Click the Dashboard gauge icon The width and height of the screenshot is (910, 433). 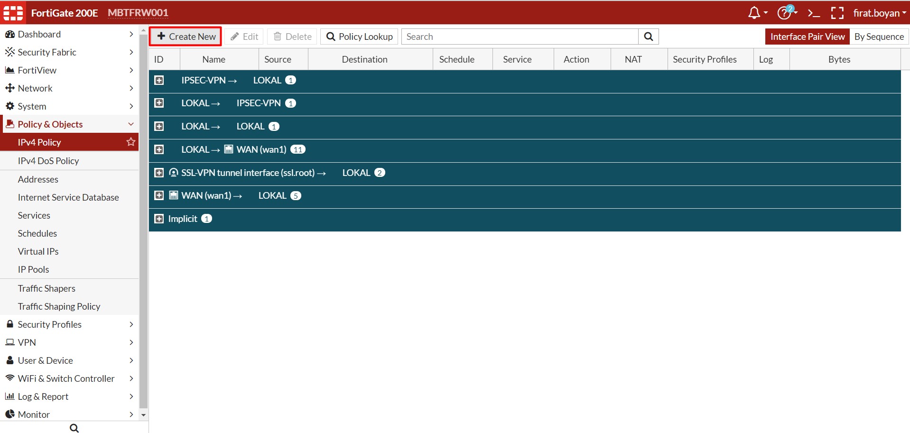(9, 34)
